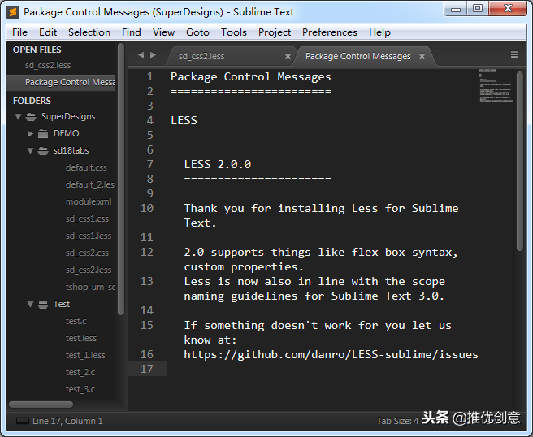Screen dimensions: 533x437
Task: Open default_2.less in the sidebar
Action: coord(90,184)
